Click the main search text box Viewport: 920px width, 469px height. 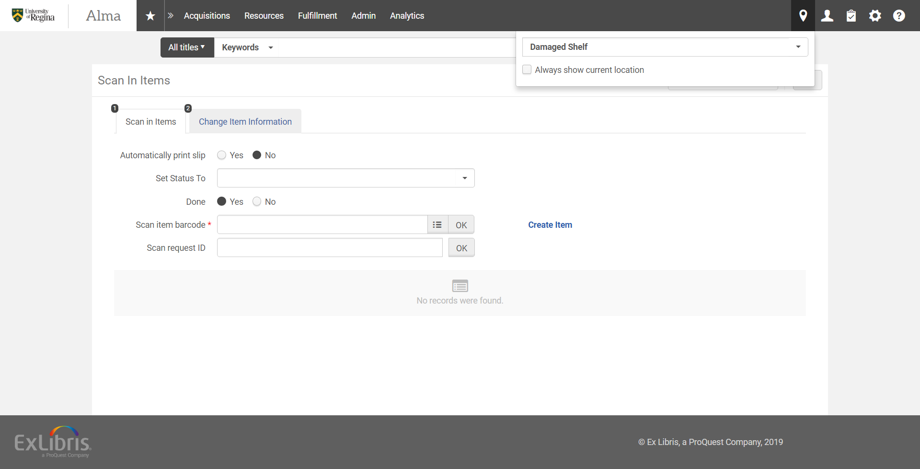(x=397, y=47)
